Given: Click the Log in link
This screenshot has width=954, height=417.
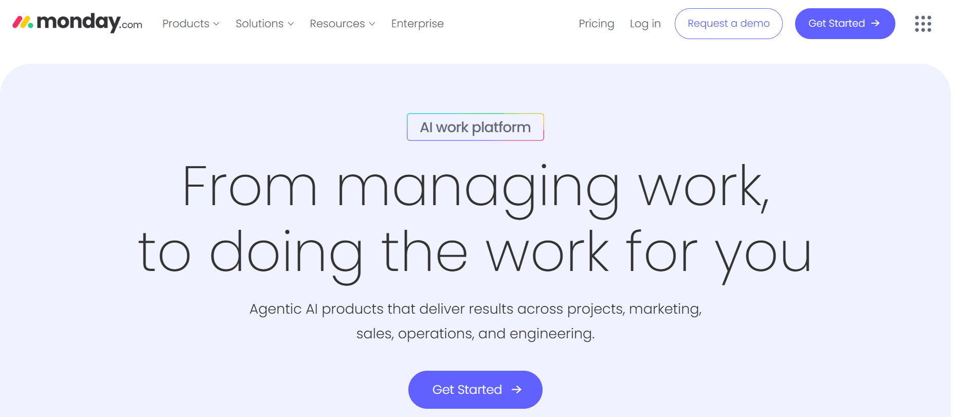Looking at the screenshot, I should point(645,24).
